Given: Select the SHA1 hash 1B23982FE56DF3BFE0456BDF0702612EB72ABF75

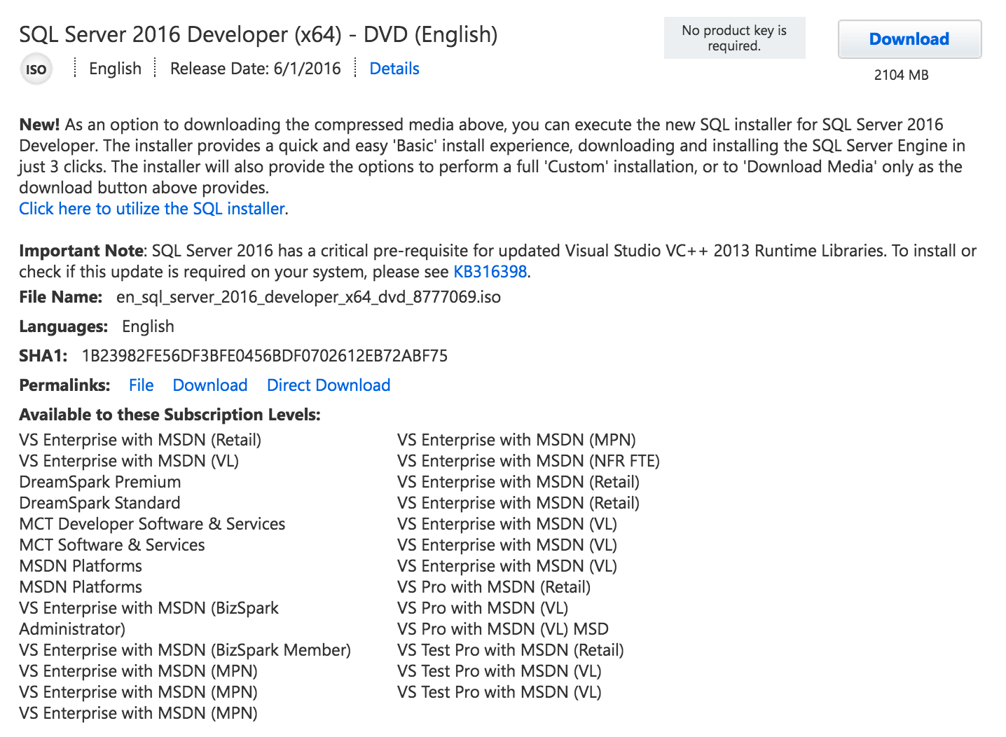Looking at the screenshot, I should pos(265,356).
